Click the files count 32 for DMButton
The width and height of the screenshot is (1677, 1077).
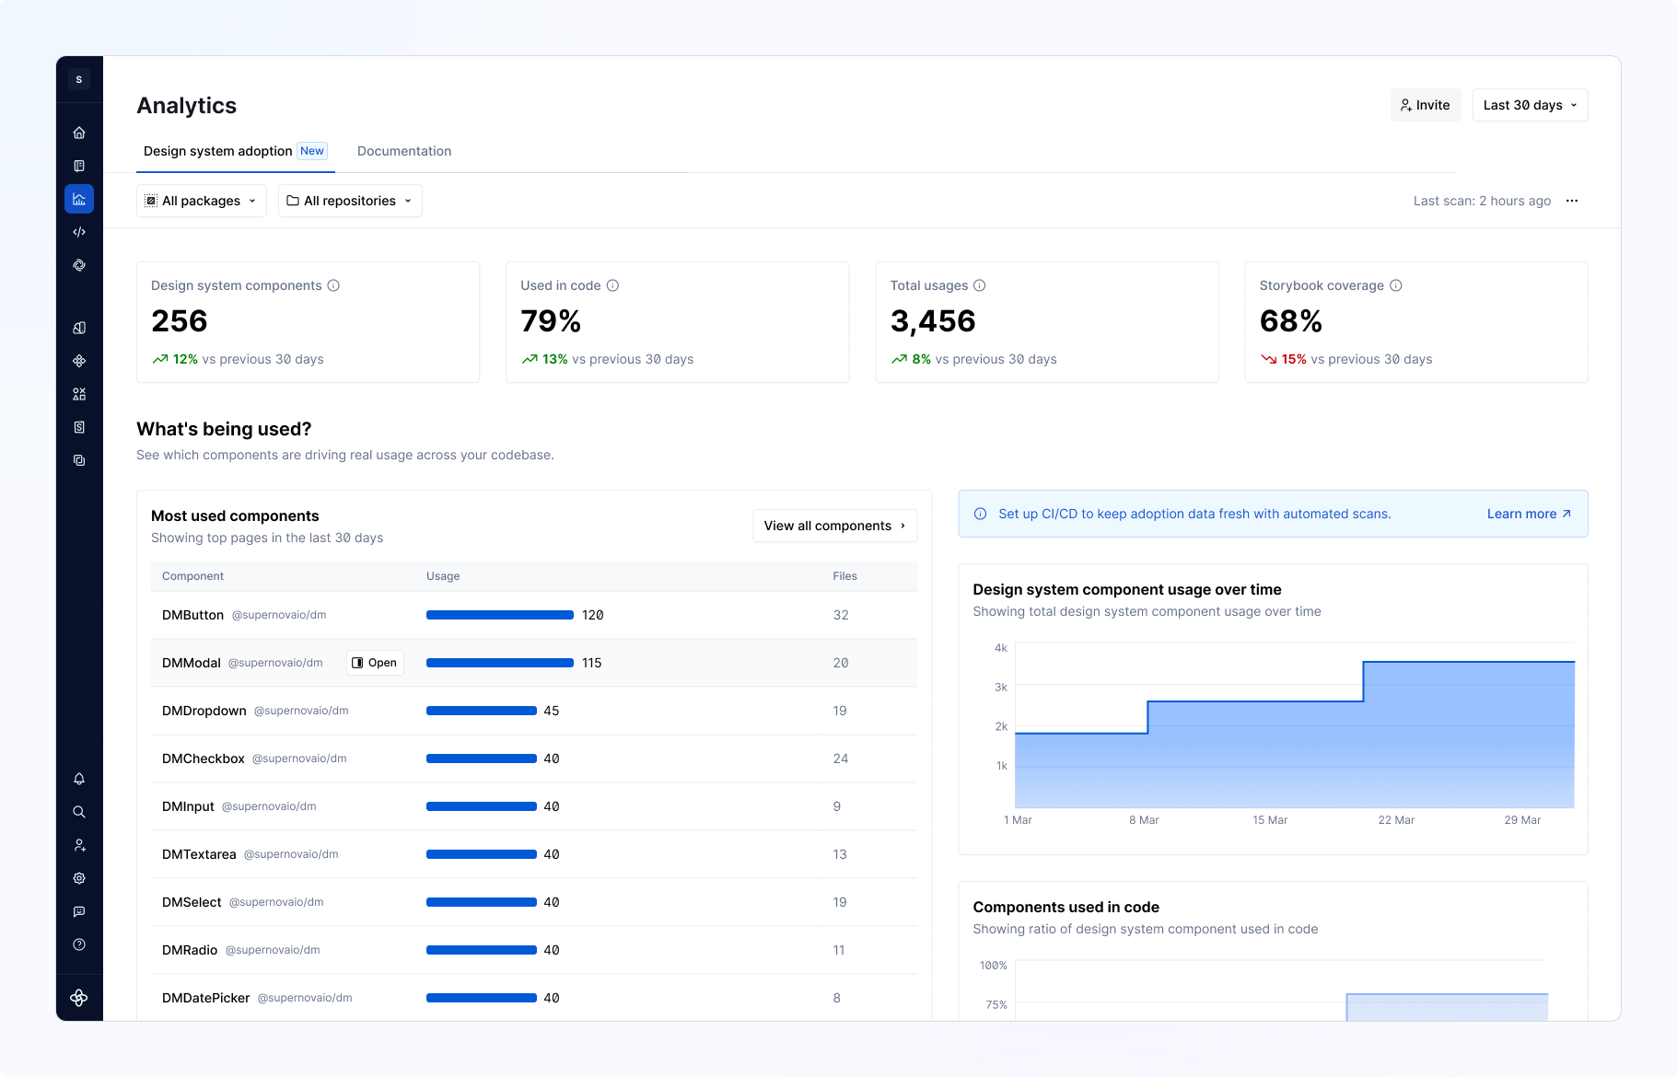(x=841, y=615)
